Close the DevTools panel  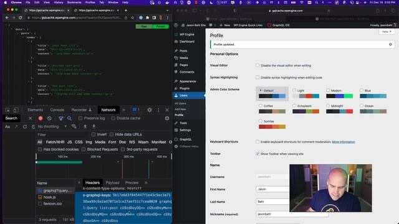[167, 110]
